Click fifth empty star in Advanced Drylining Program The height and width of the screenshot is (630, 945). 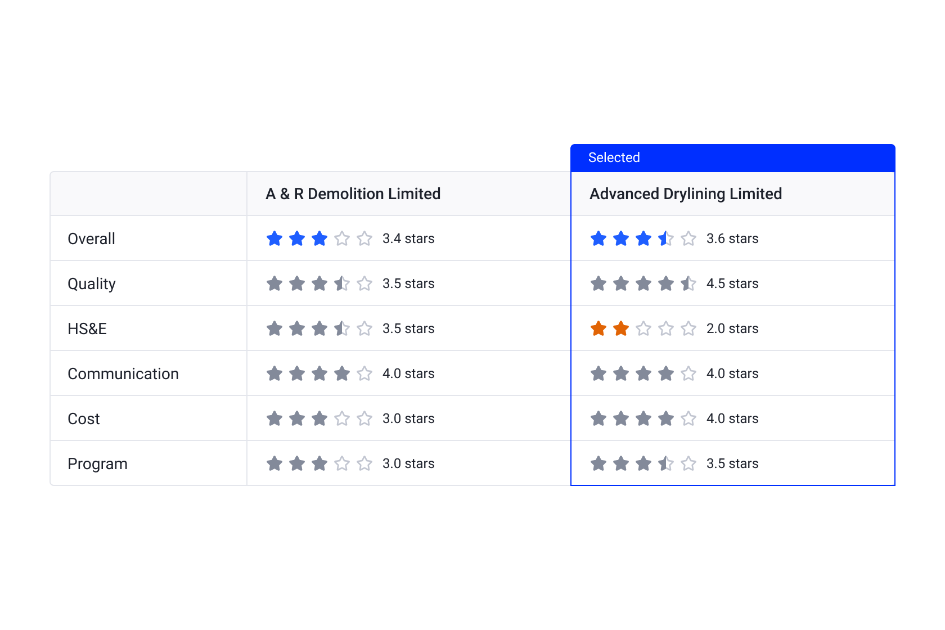[688, 463]
